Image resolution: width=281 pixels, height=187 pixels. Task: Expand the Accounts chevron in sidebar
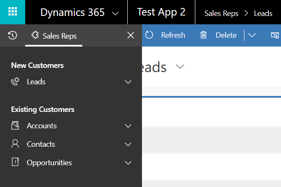129,126
